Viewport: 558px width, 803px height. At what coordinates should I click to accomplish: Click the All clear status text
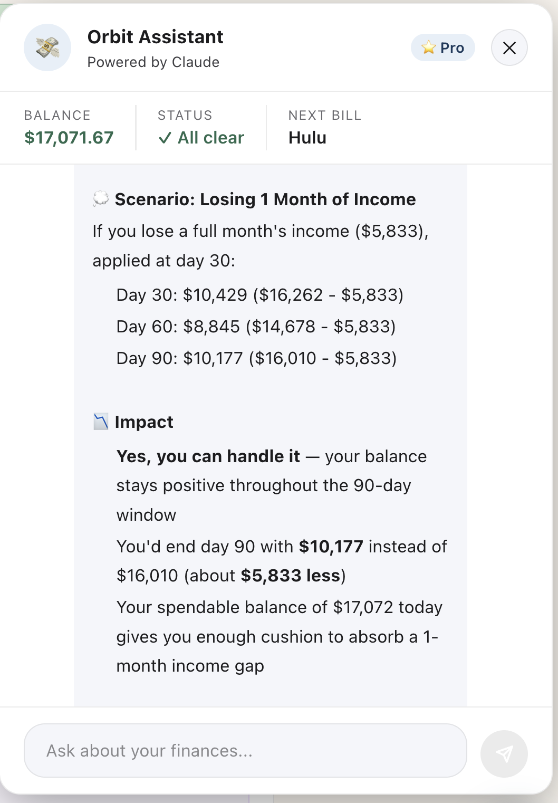(211, 138)
